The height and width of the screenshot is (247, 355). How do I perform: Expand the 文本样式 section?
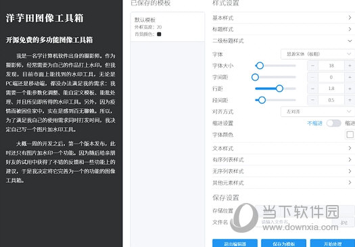283,148
